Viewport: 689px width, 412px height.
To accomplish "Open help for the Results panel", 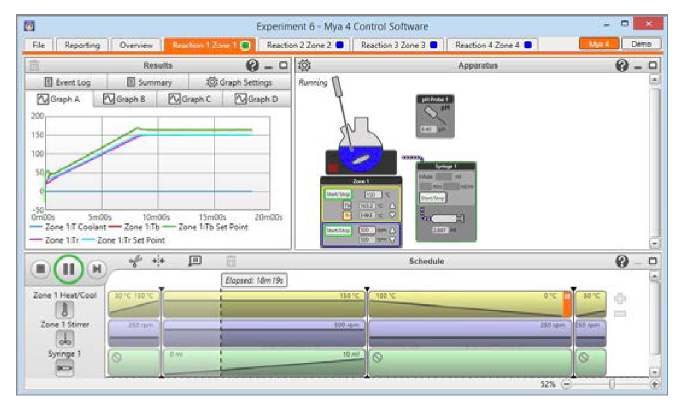I will (252, 66).
